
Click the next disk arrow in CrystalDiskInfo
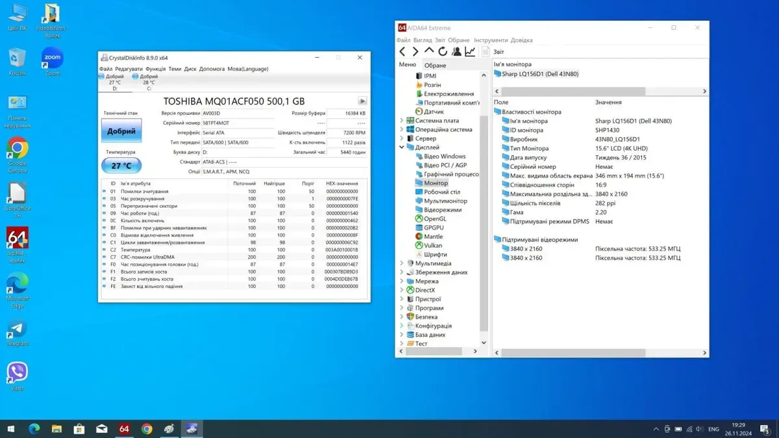[362, 101]
